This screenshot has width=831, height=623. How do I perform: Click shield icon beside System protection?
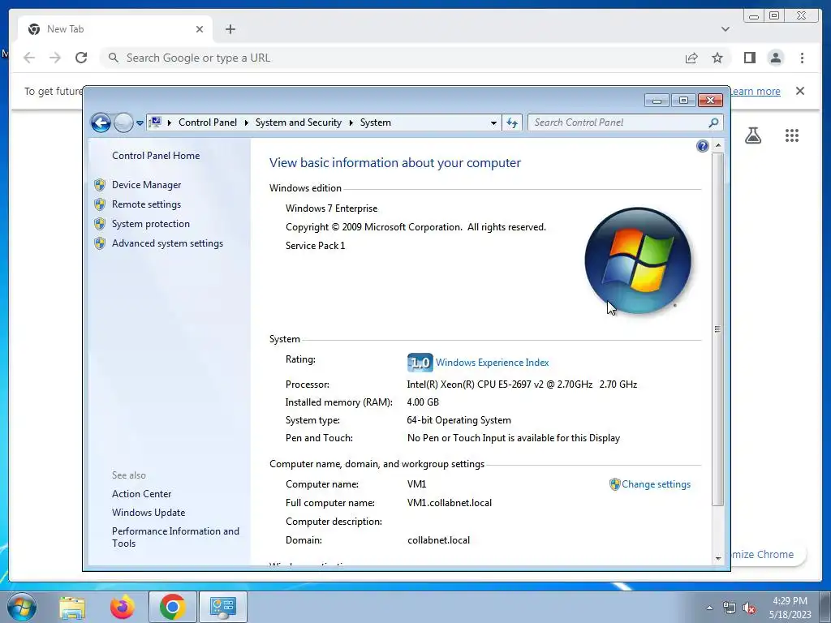pos(100,224)
